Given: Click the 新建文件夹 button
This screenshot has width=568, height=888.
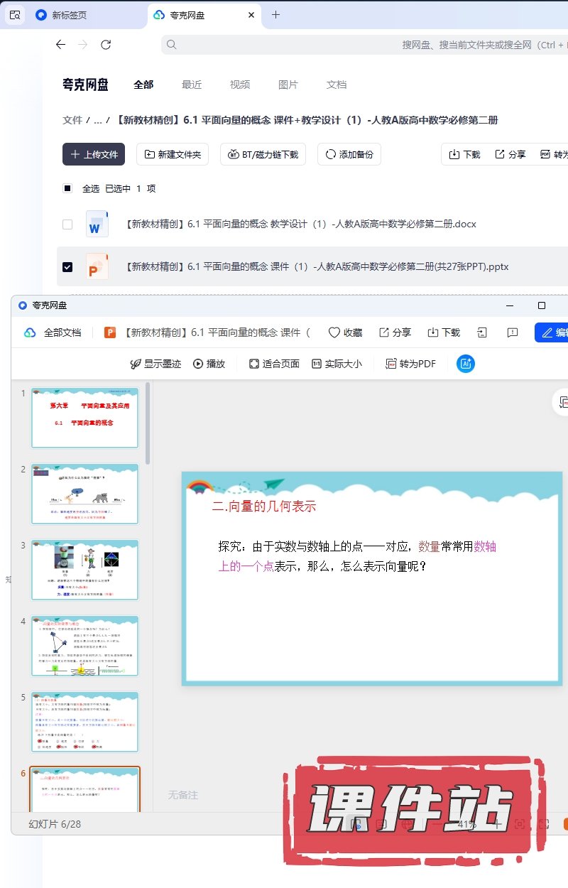Looking at the screenshot, I should [x=173, y=154].
